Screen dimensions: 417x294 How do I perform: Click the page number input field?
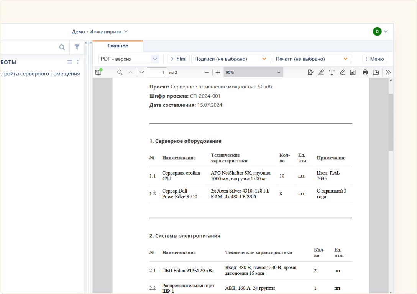(x=157, y=72)
